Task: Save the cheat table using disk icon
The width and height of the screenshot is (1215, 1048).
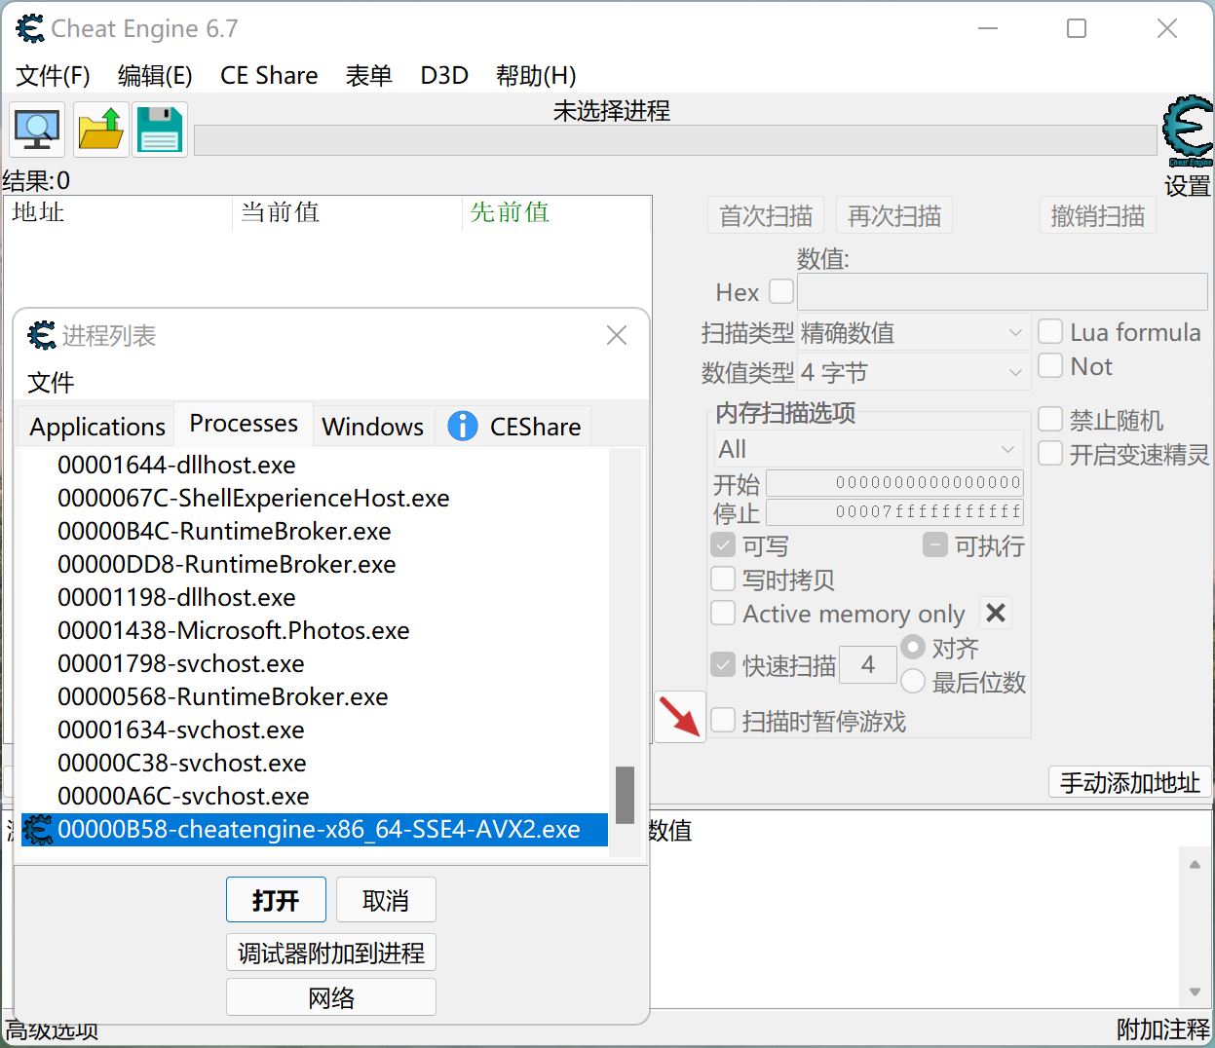Action: 159,128
